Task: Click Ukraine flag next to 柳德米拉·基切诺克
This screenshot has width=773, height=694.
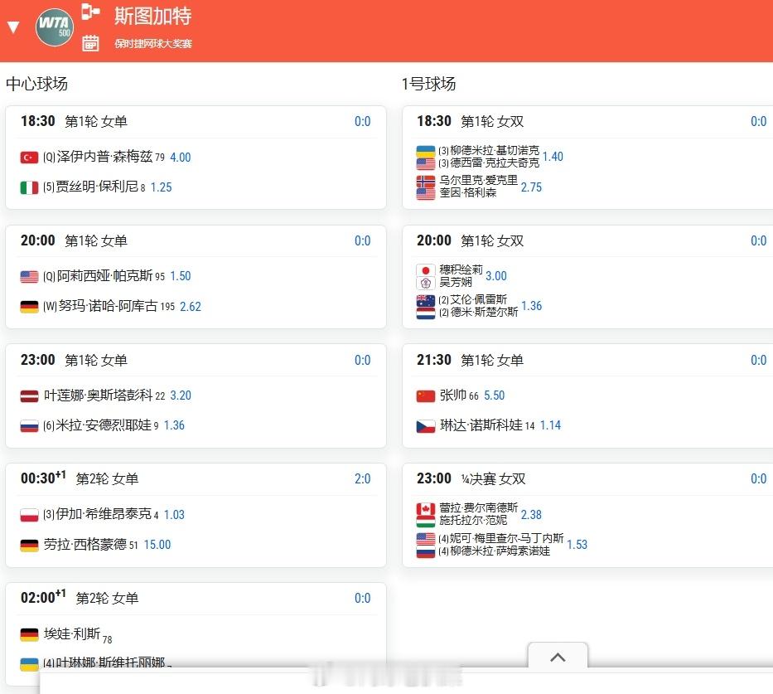Action: pyautogui.click(x=426, y=151)
